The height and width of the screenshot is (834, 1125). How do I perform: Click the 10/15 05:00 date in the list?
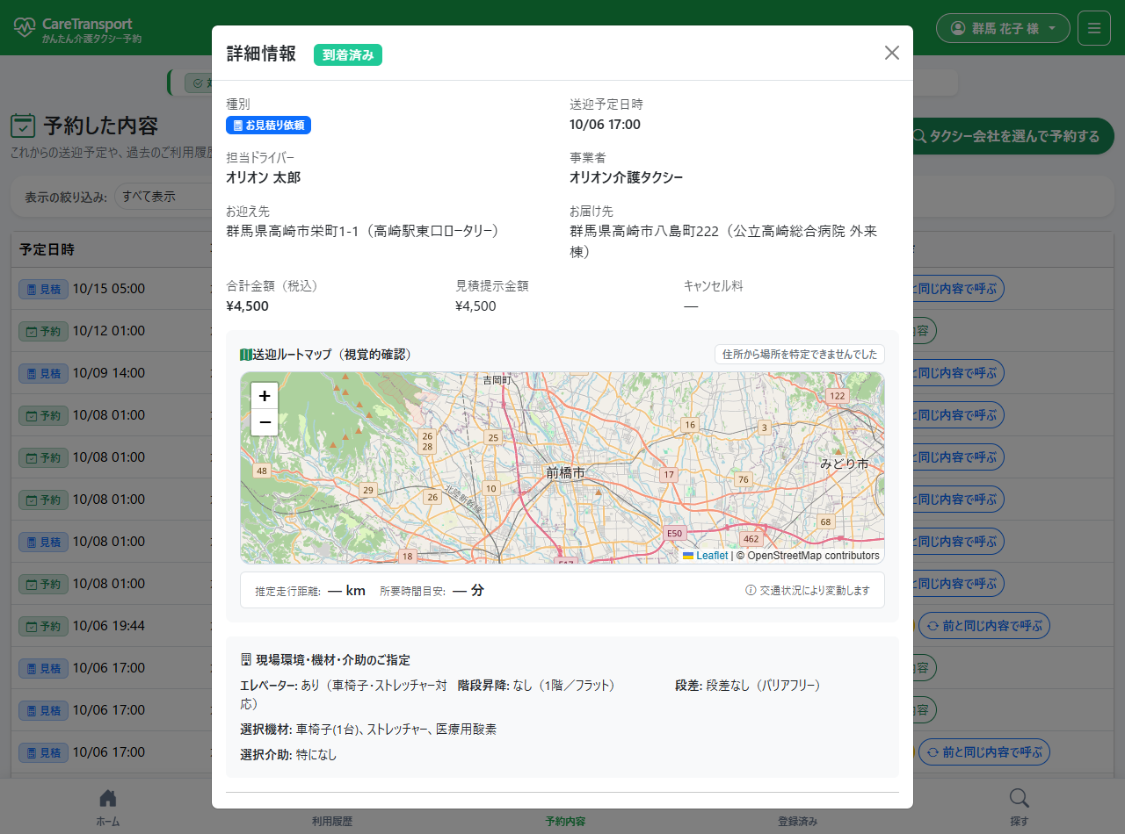(109, 289)
